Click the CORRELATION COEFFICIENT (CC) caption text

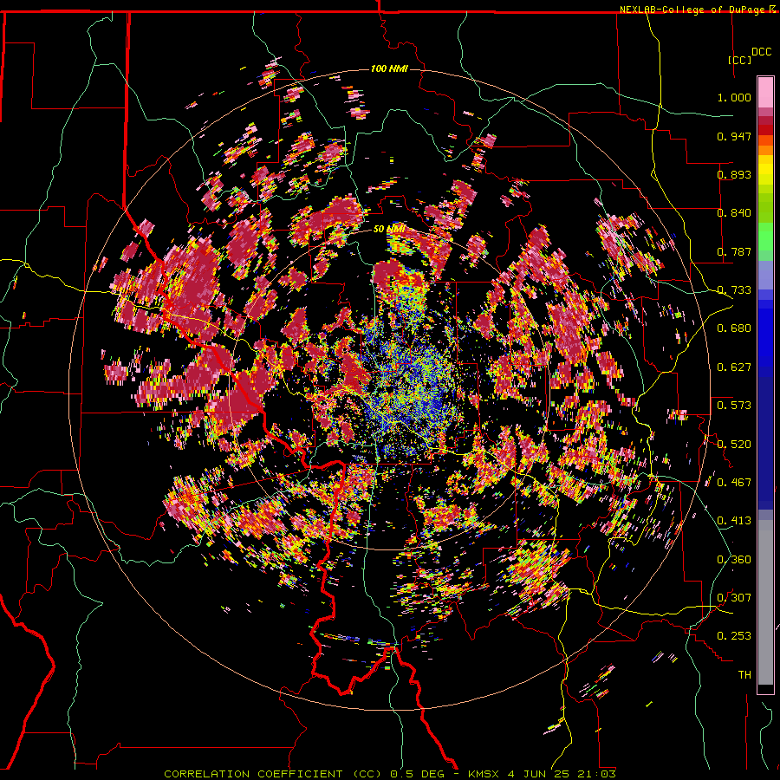click(273, 774)
